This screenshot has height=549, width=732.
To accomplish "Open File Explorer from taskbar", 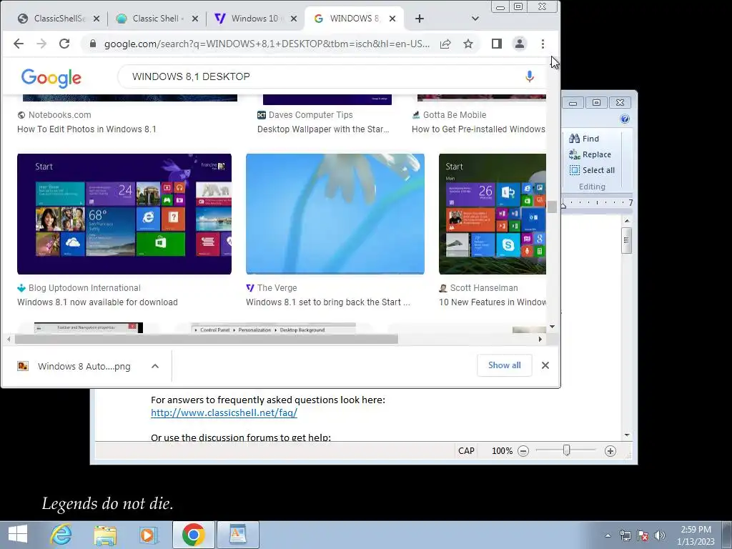I will pos(106,535).
